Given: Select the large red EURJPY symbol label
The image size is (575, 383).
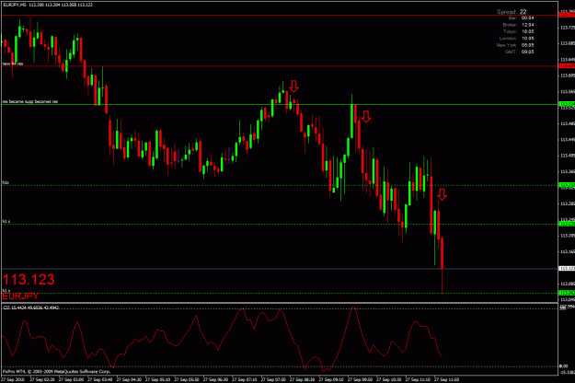Looking at the screenshot, I should [20, 296].
